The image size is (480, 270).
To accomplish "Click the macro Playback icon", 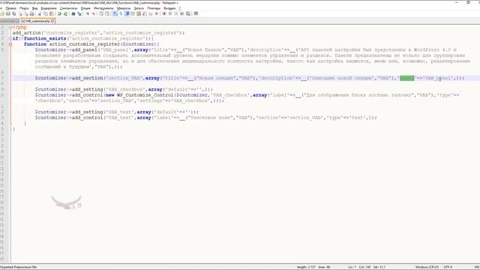I will (176, 13).
